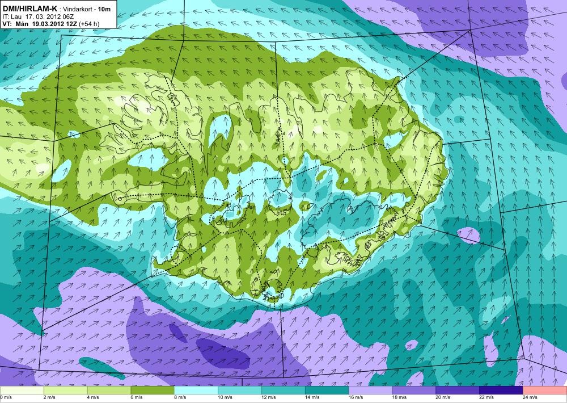Click the "16 m/s" legend label
This screenshot has height=403, width=567.
pos(356,397)
